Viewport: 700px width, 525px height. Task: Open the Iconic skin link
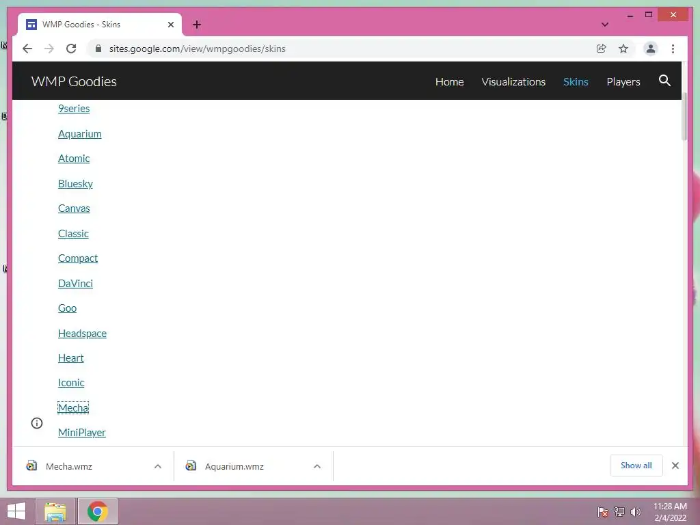click(71, 383)
